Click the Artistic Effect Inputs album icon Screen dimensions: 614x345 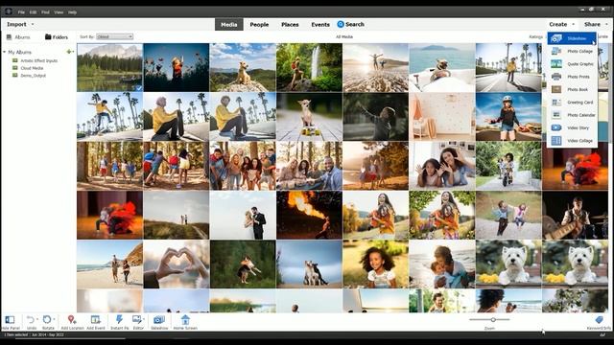tap(15, 60)
